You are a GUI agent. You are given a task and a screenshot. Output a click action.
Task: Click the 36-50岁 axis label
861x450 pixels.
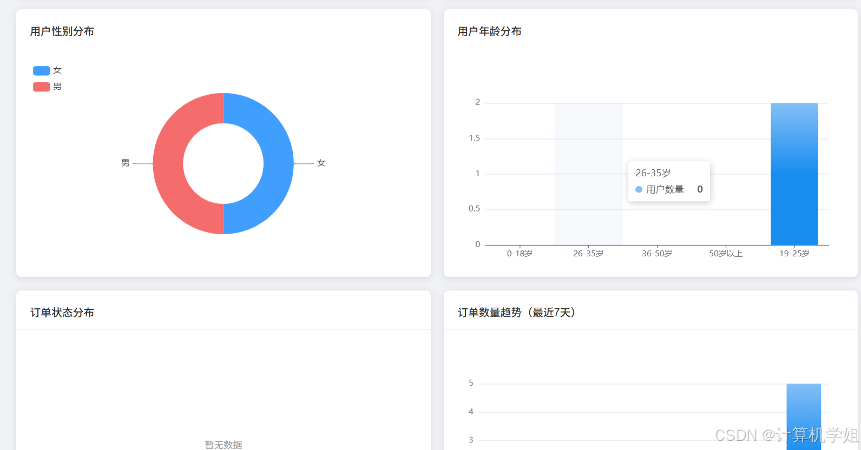click(x=657, y=253)
